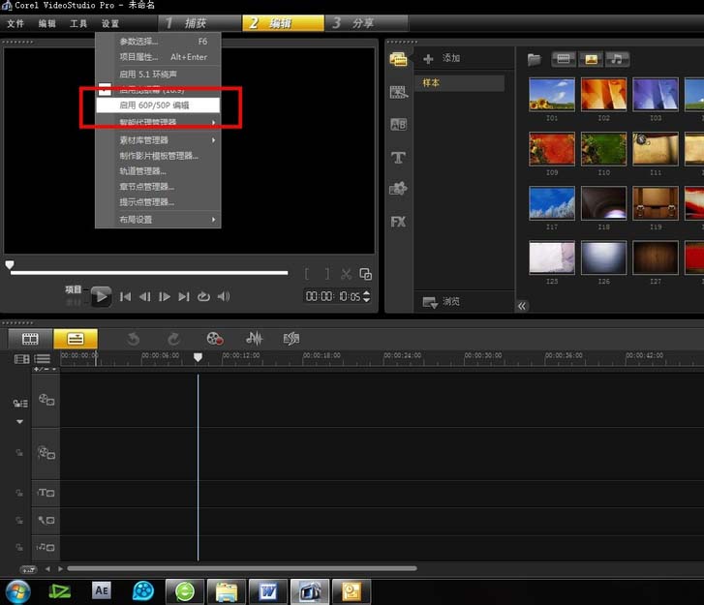Set mark-in with left bracket
The height and width of the screenshot is (605, 704).
307,274
